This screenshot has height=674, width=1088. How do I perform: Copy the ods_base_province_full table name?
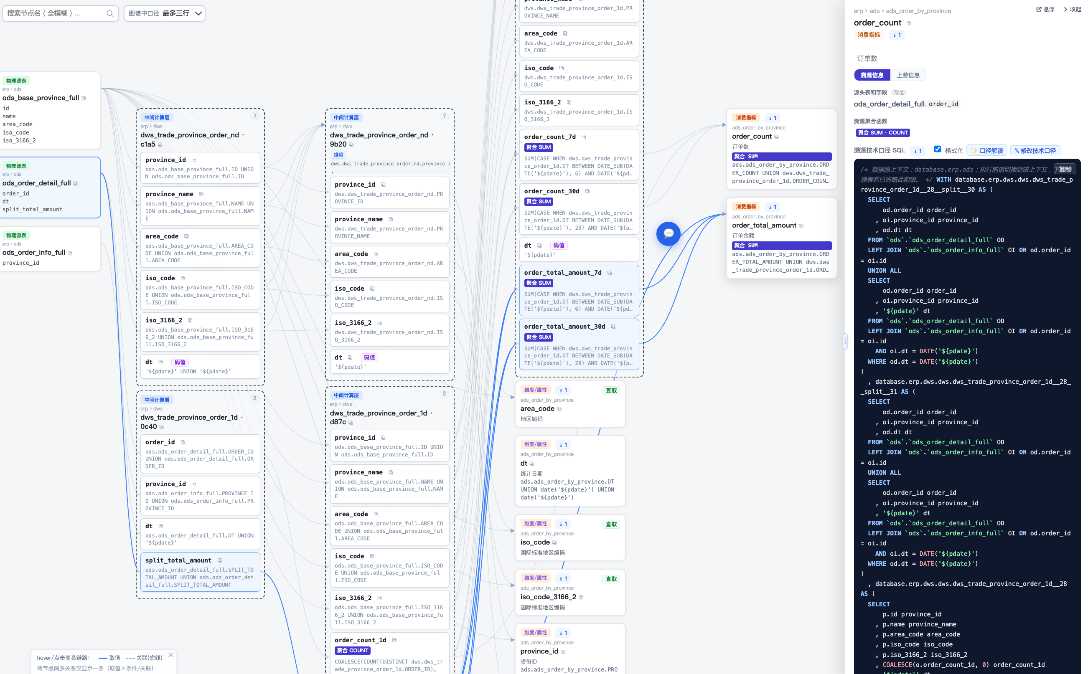pos(84,98)
